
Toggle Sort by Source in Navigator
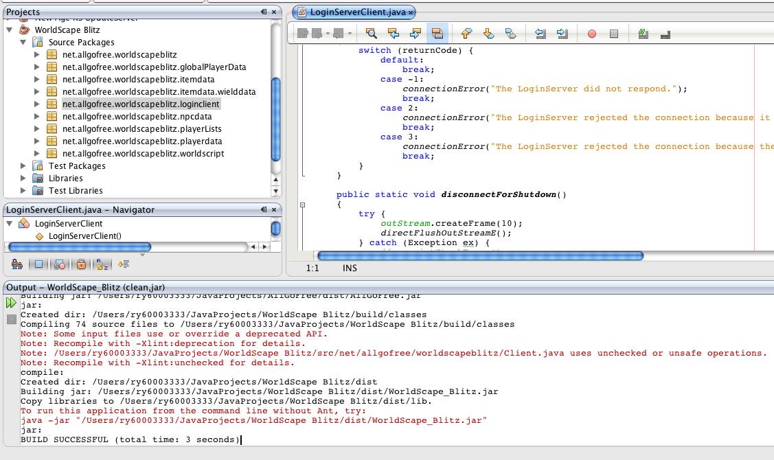point(124,264)
